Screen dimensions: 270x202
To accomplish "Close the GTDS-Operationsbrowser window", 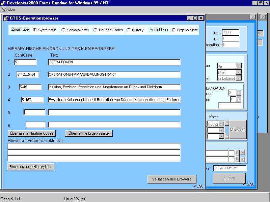I will click(x=201, y=18).
